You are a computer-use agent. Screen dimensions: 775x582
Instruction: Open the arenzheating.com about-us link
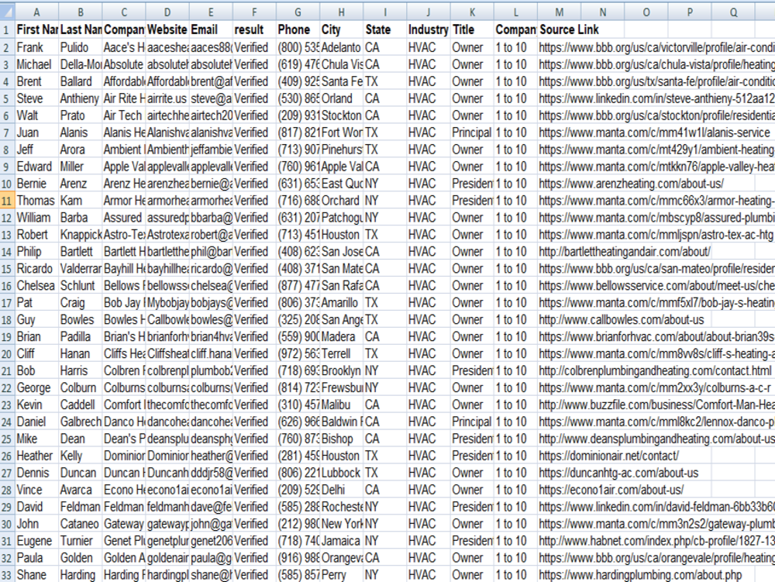(x=631, y=184)
